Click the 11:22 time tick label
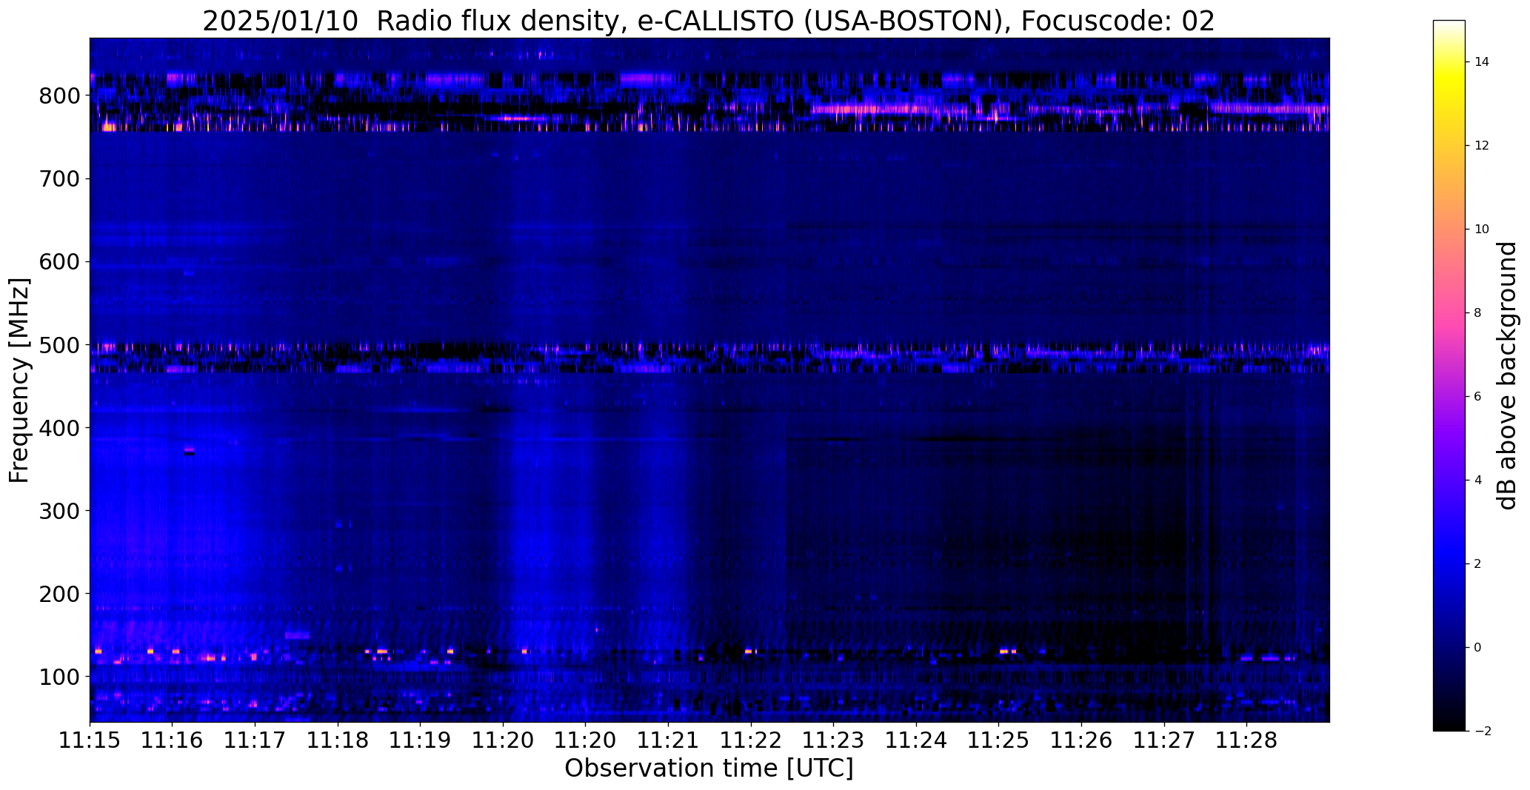The width and height of the screenshot is (1530, 790). [x=751, y=741]
